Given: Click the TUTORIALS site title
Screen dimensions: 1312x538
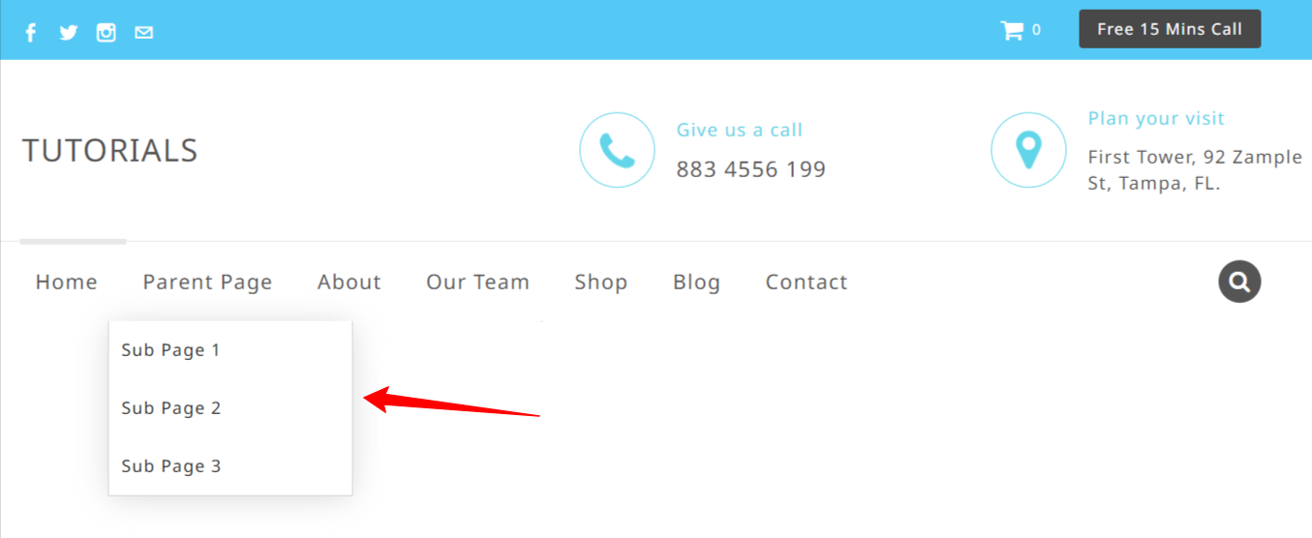Looking at the screenshot, I should (109, 151).
